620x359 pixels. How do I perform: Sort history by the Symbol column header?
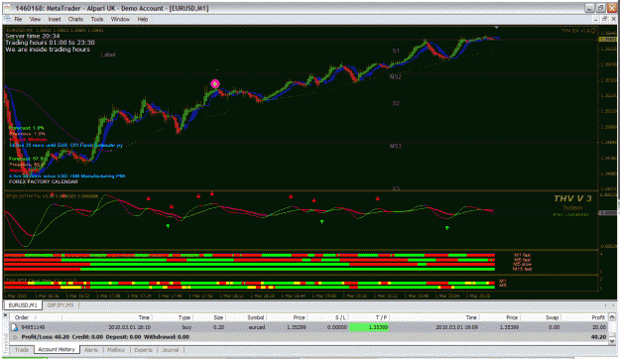pyautogui.click(x=256, y=317)
